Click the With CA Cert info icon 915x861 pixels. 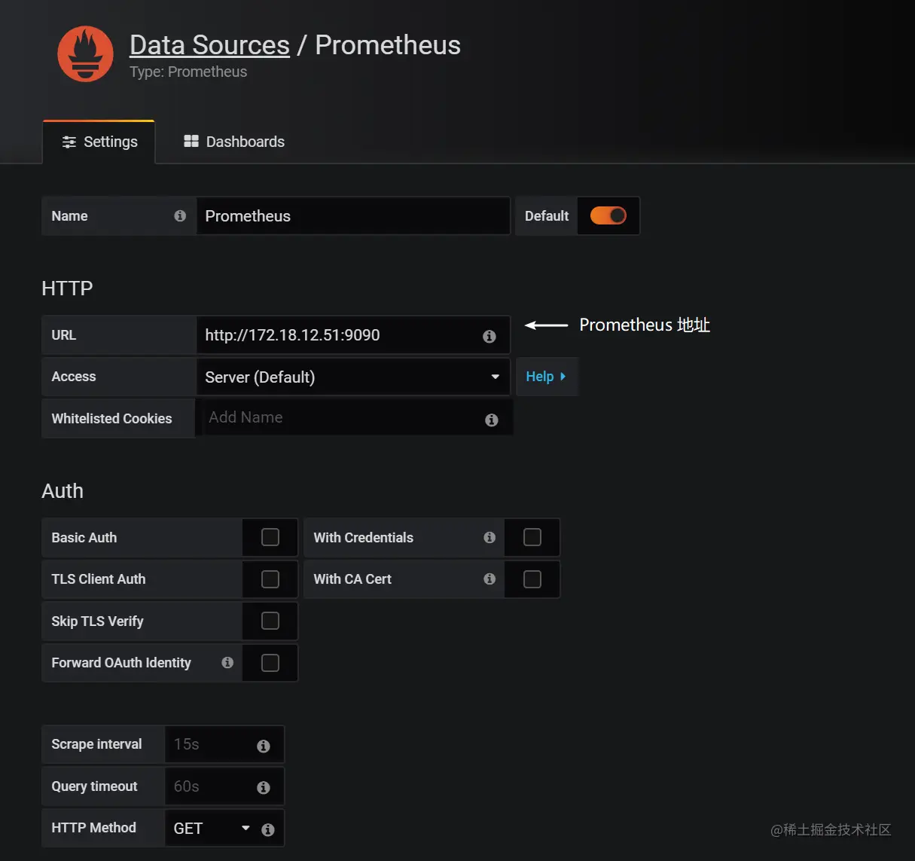click(490, 579)
